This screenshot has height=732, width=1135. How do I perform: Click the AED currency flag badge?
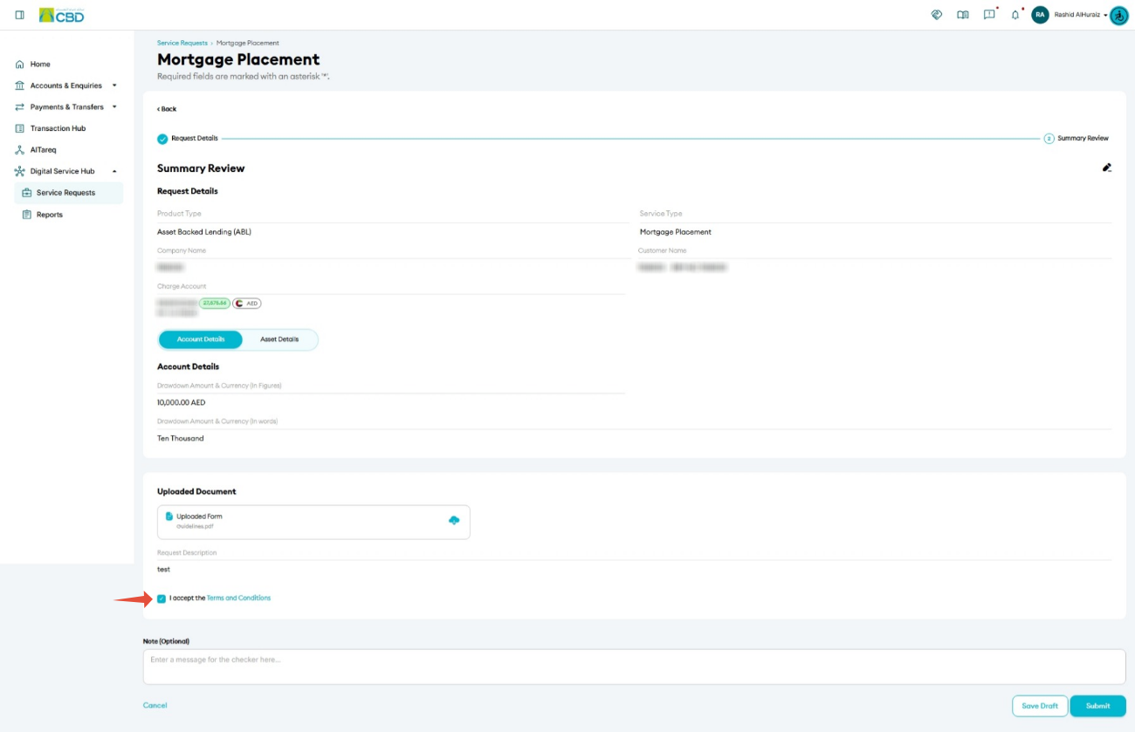pyautogui.click(x=247, y=304)
